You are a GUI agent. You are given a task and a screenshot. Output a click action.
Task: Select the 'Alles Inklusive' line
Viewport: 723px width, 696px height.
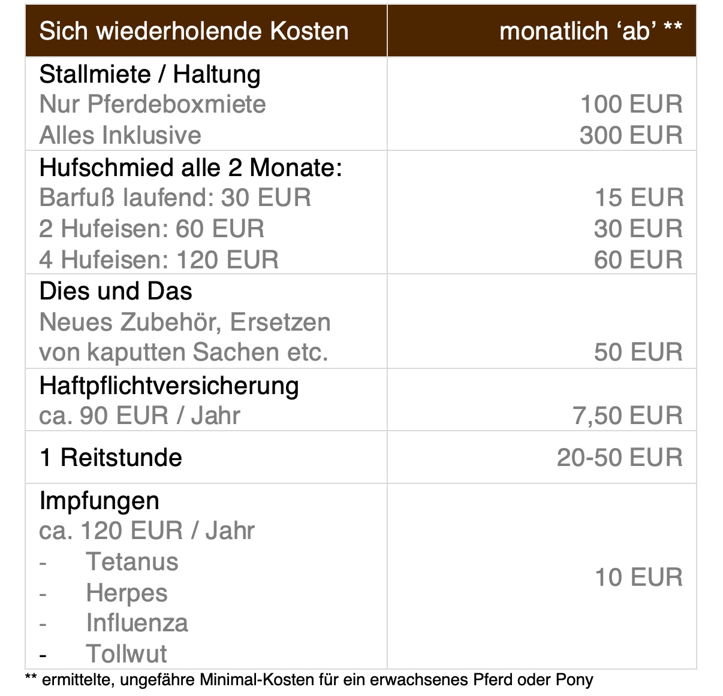point(120,135)
